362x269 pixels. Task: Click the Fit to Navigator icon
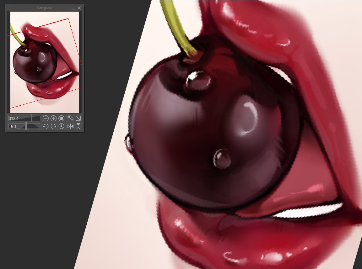(x=78, y=118)
